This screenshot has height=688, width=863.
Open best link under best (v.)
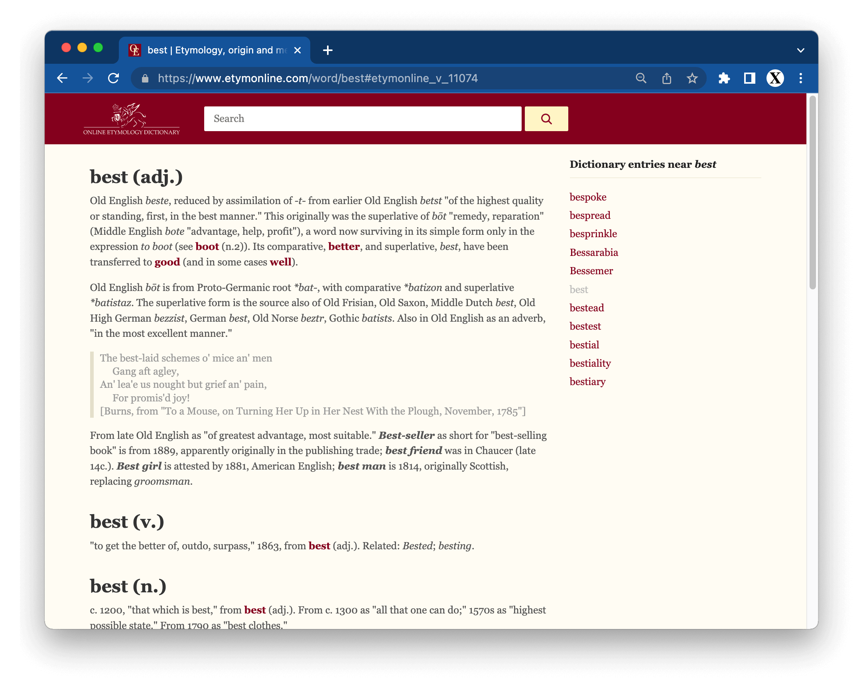point(319,546)
